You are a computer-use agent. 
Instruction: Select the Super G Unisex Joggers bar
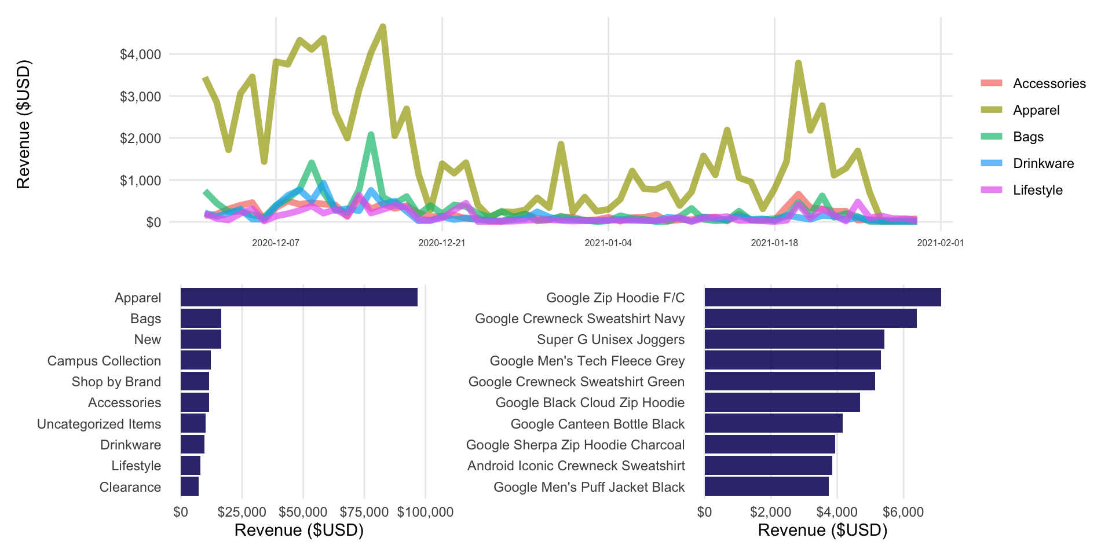[794, 339]
